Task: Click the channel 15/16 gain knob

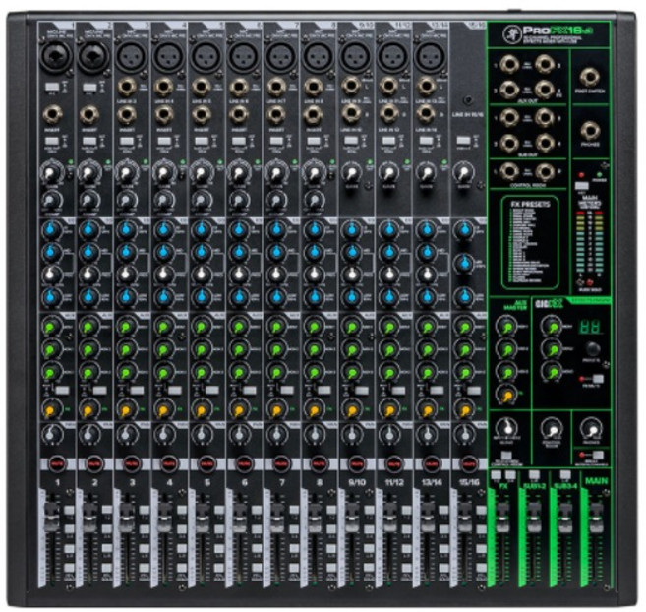Action: [463, 172]
